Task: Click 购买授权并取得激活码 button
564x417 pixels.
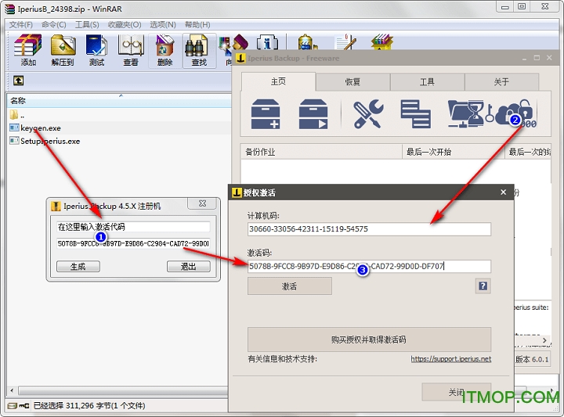Action: coord(369,340)
